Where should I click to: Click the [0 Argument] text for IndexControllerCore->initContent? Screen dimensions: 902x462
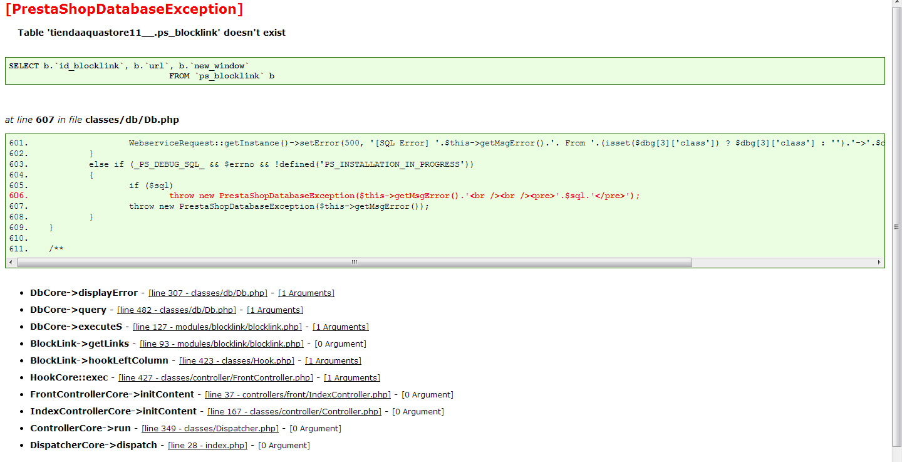418,412
